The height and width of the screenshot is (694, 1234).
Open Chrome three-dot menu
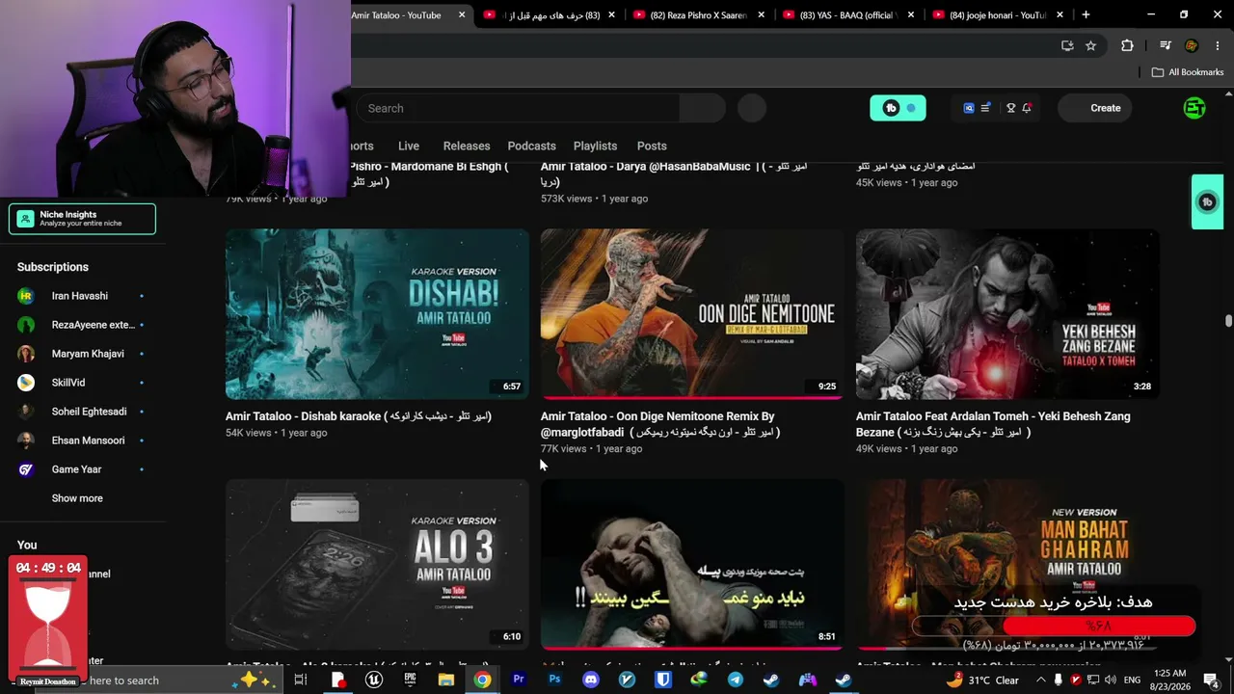click(1219, 45)
